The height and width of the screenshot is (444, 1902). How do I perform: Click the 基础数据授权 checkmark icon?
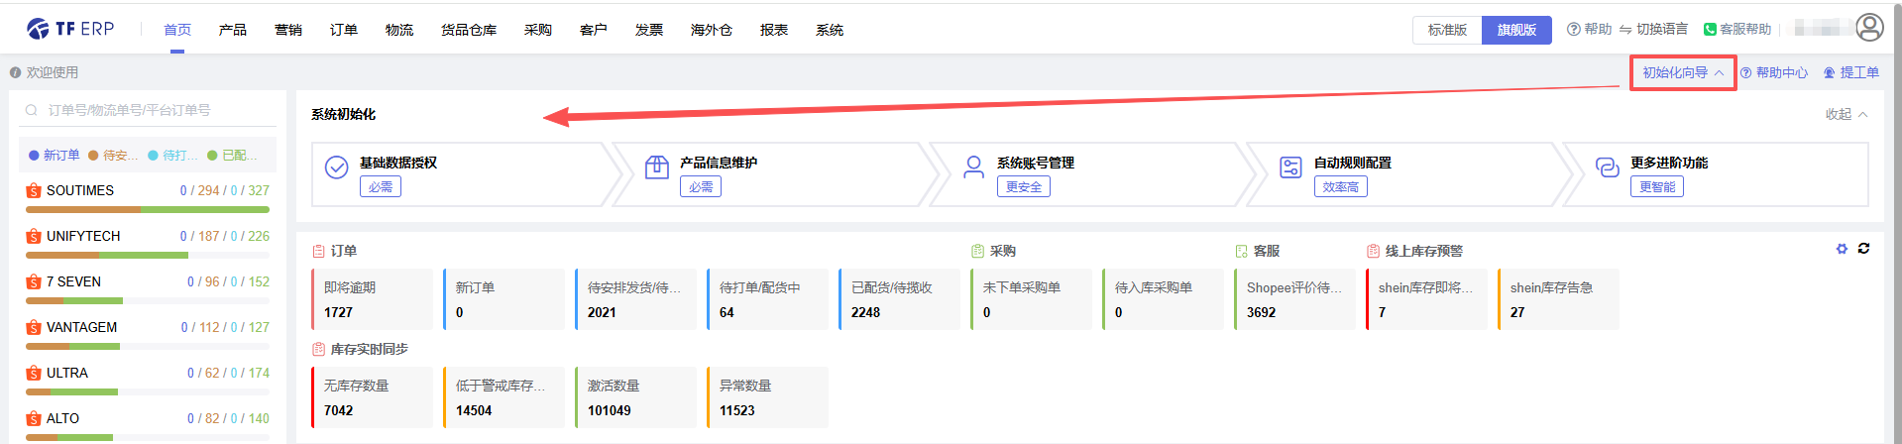(x=337, y=167)
